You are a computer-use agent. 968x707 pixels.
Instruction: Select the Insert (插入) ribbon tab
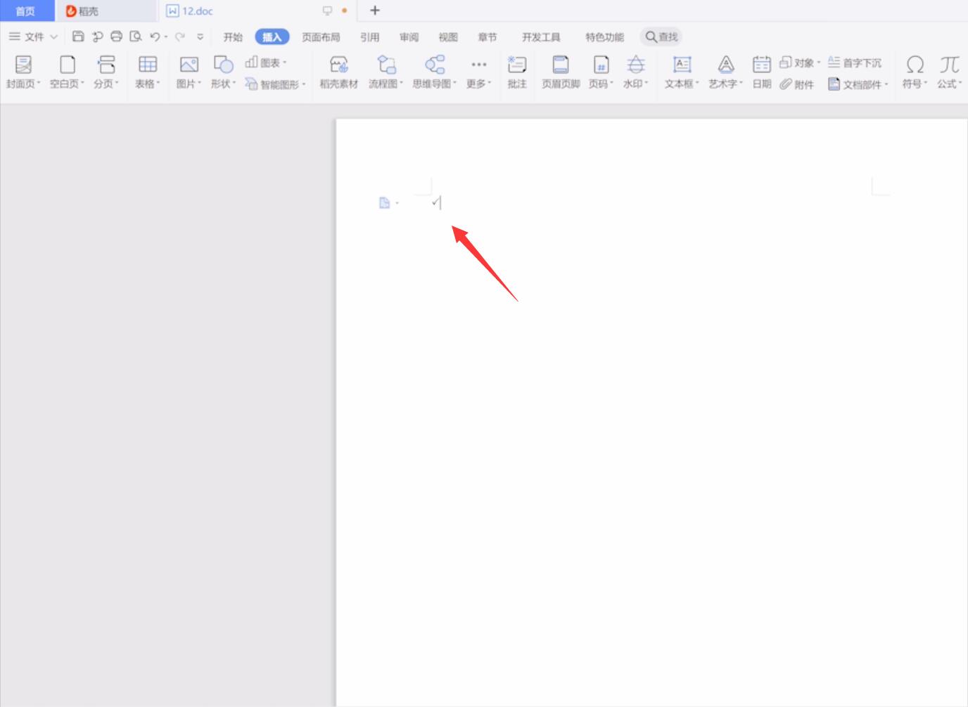pyautogui.click(x=272, y=37)
